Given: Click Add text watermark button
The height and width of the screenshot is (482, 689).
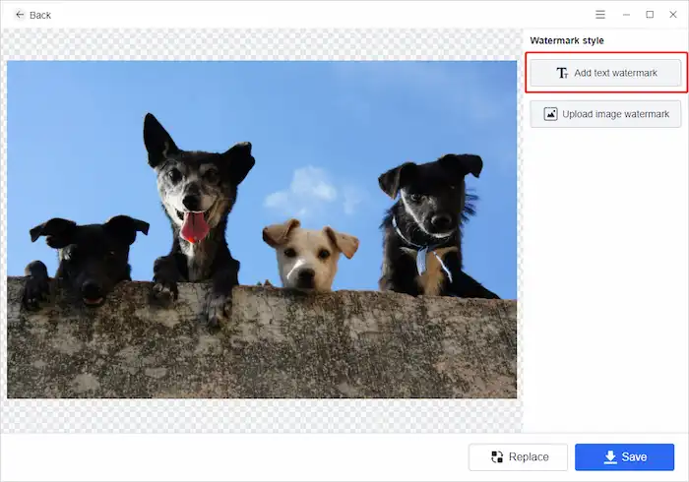Looking at the screenshot, I should click(x=605, y=73).
